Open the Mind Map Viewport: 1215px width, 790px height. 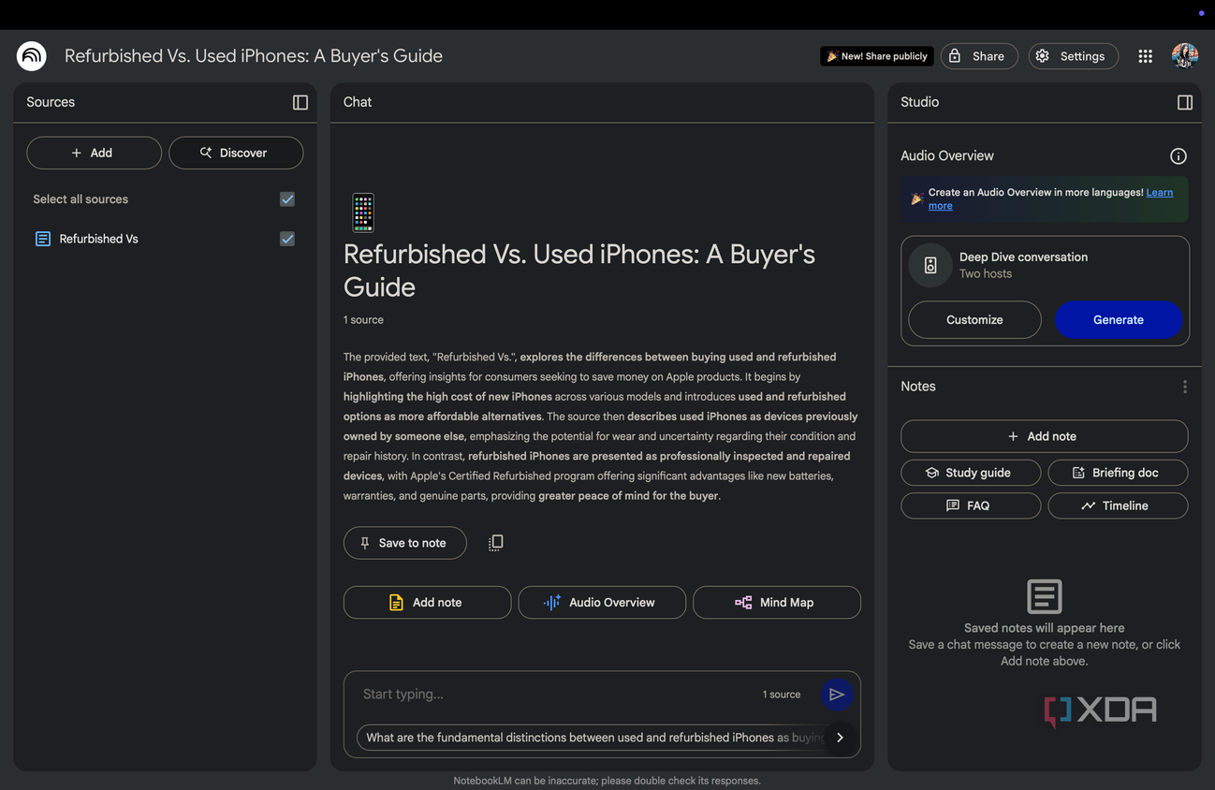[x=776, y=603]
